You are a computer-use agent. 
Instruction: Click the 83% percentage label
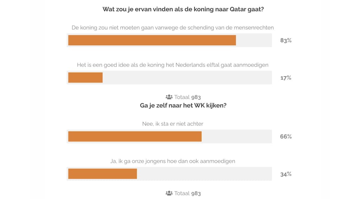[x=286, y=40]
